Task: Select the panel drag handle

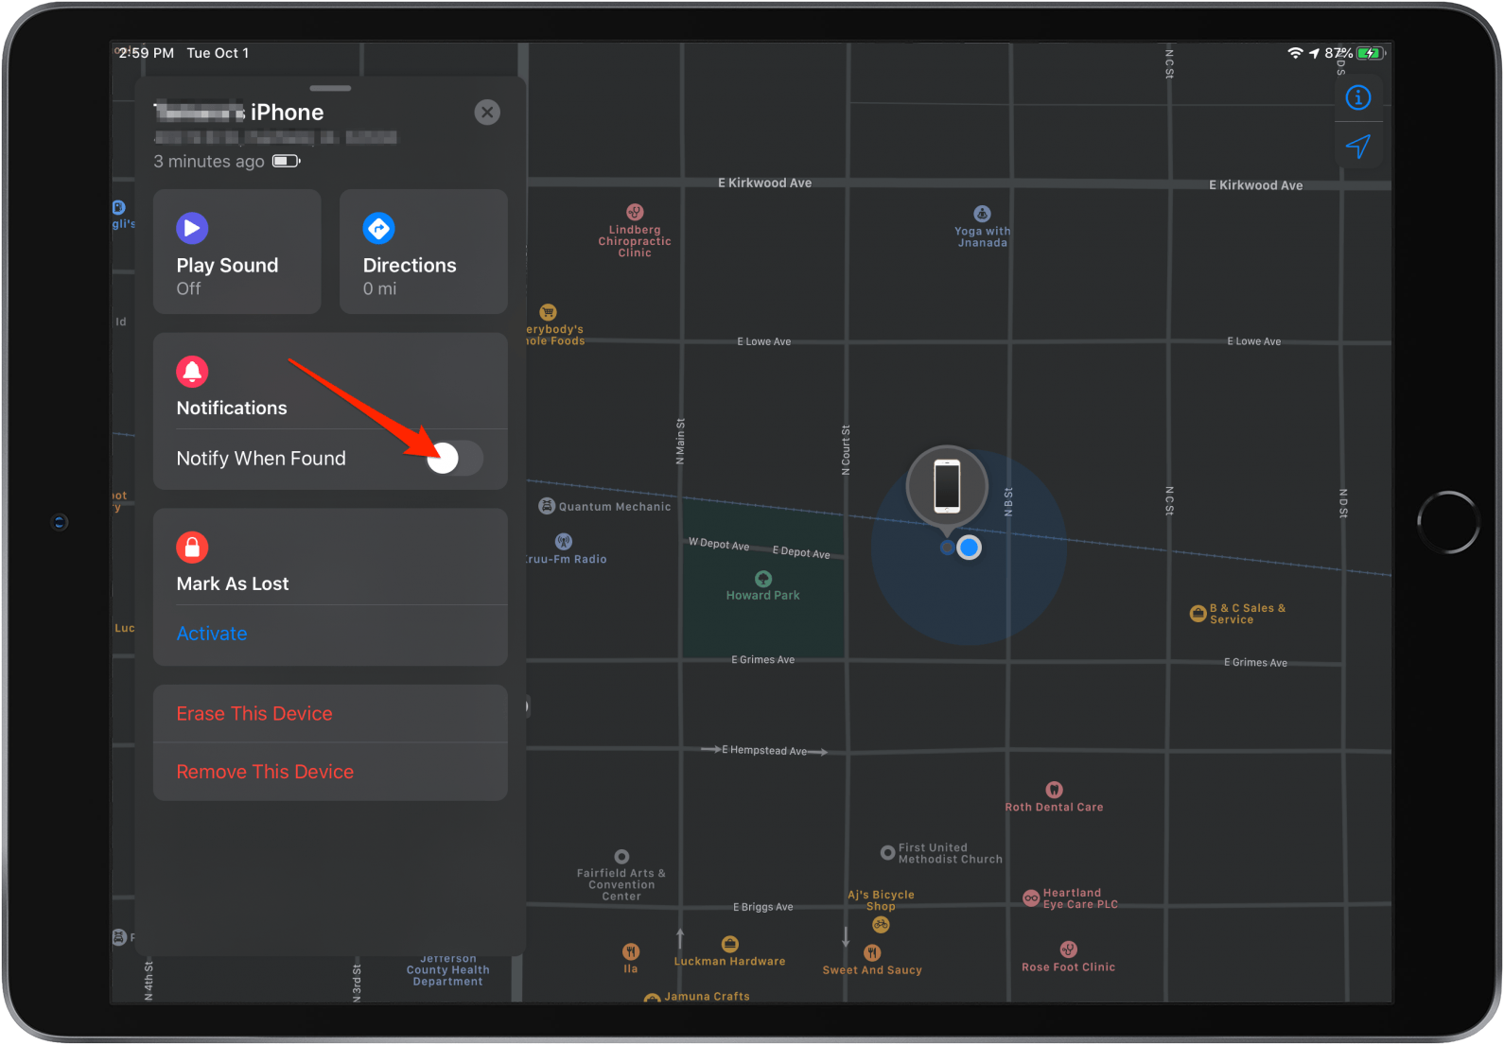Action: (x=330, y=88)
